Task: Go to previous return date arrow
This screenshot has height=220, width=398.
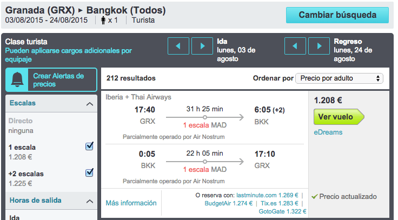Action: tap(295, 46)
